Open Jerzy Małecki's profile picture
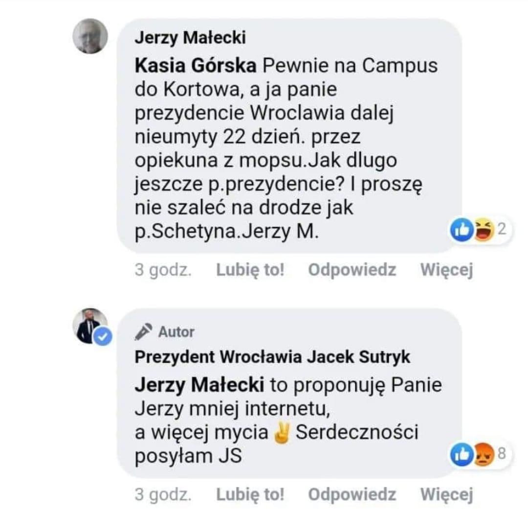This screenshot has height=519, width=528. pos(90,36)
